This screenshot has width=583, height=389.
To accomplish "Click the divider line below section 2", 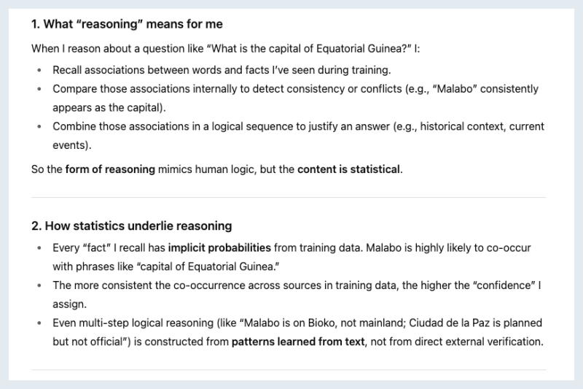I will (288, 369).
